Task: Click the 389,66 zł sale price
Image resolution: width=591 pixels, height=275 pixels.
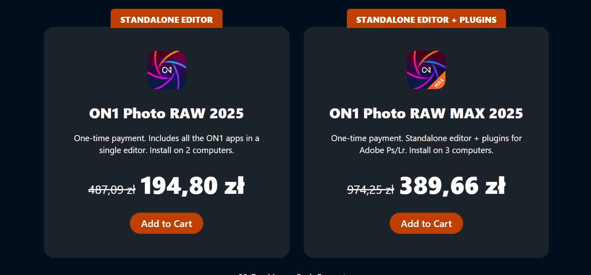Action: coord(452,186)
